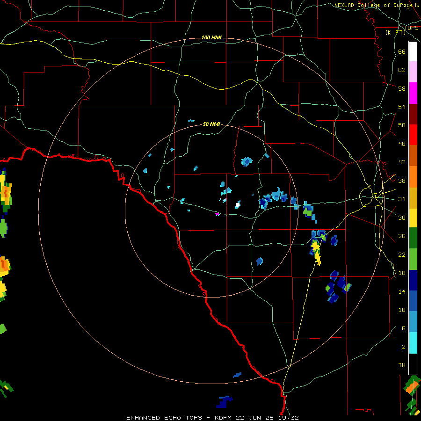Image resolution: width=421 pixels, height=421 pixels.
Task: Select the light pink legend color band
Action: pyautogui.click(x=413, y=72)
